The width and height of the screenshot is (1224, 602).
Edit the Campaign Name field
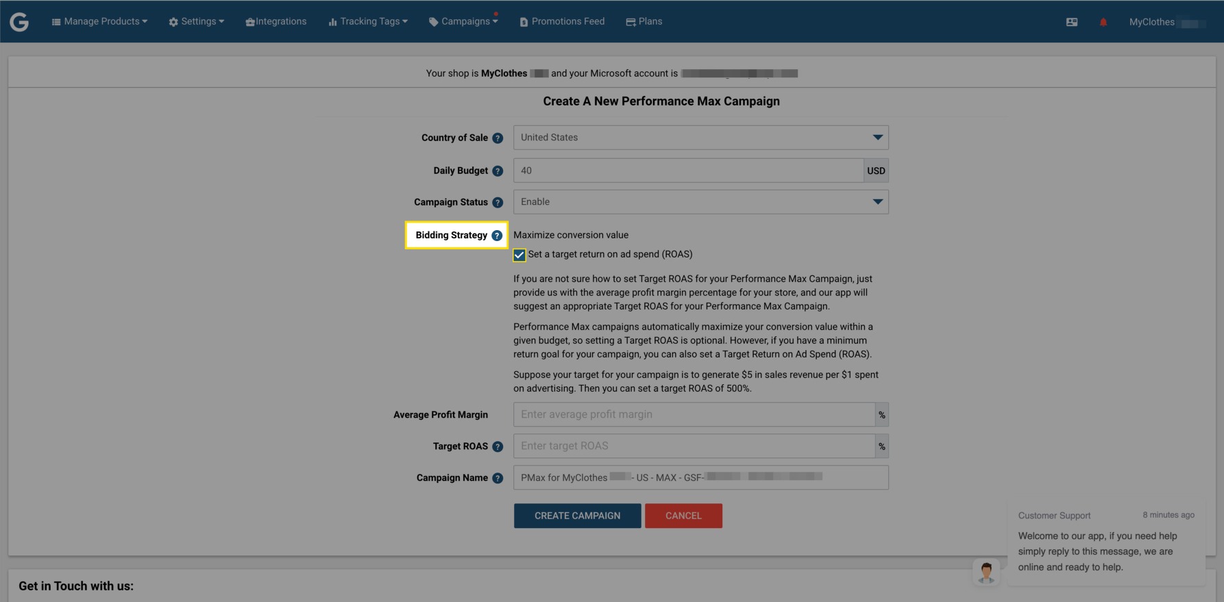pos(700,477)
